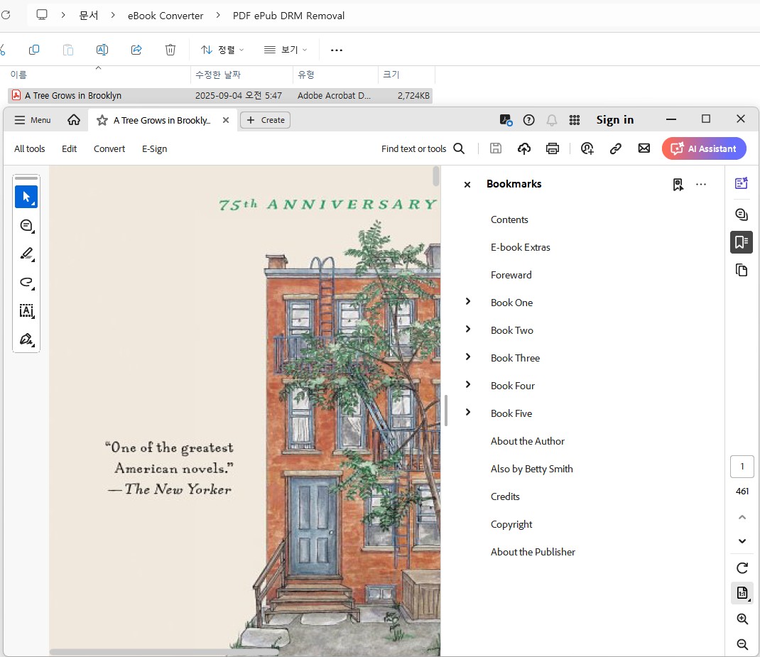Jump to the Contents bookmark
The width and height of the screenshot is (760, 657).
pos(509,219)
